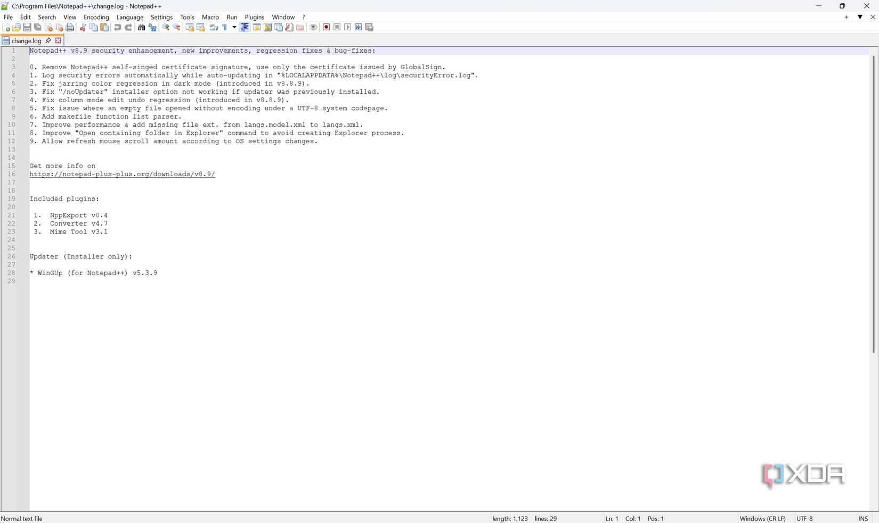Screen dimensions: 879x523
Task: Open the Macro menu
Action: pos(210,17)
